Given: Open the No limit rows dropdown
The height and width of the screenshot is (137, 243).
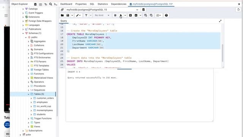Looking at the screenshot, I should tap(102, 15).
